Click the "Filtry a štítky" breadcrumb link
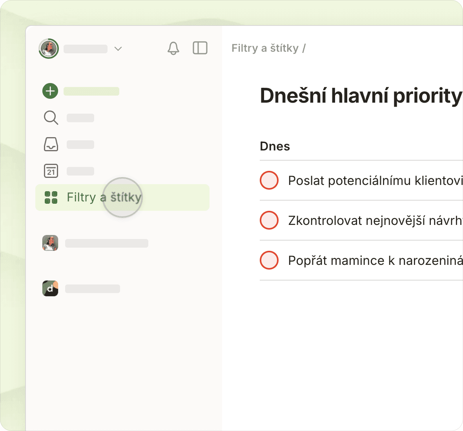The height and width of the screenshot is (431, 463). (265, 48)
